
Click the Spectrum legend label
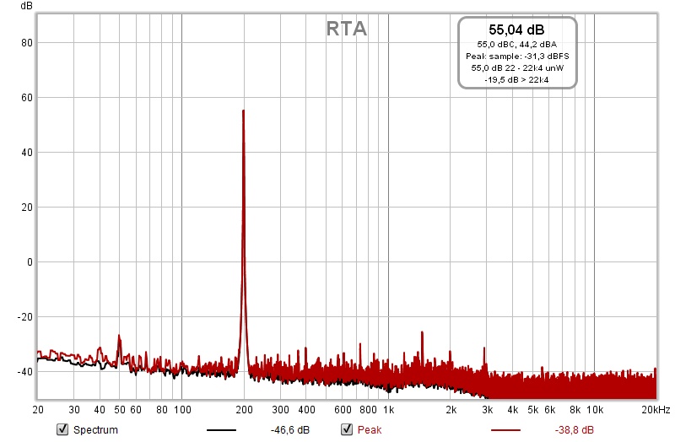95,430
